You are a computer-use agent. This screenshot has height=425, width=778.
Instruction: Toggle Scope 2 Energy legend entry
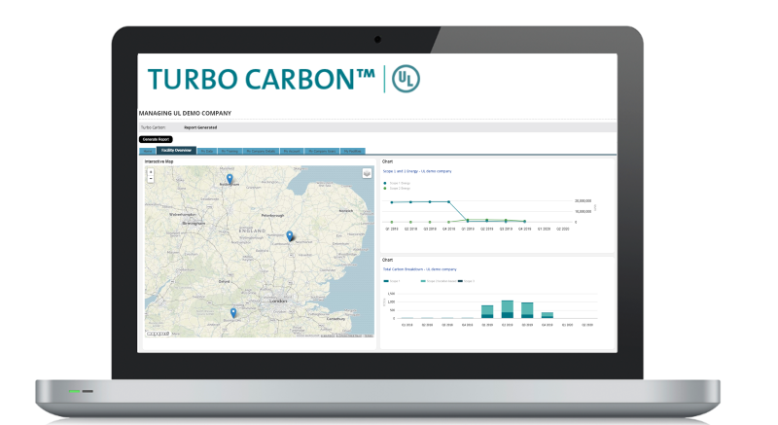[397, 189]
